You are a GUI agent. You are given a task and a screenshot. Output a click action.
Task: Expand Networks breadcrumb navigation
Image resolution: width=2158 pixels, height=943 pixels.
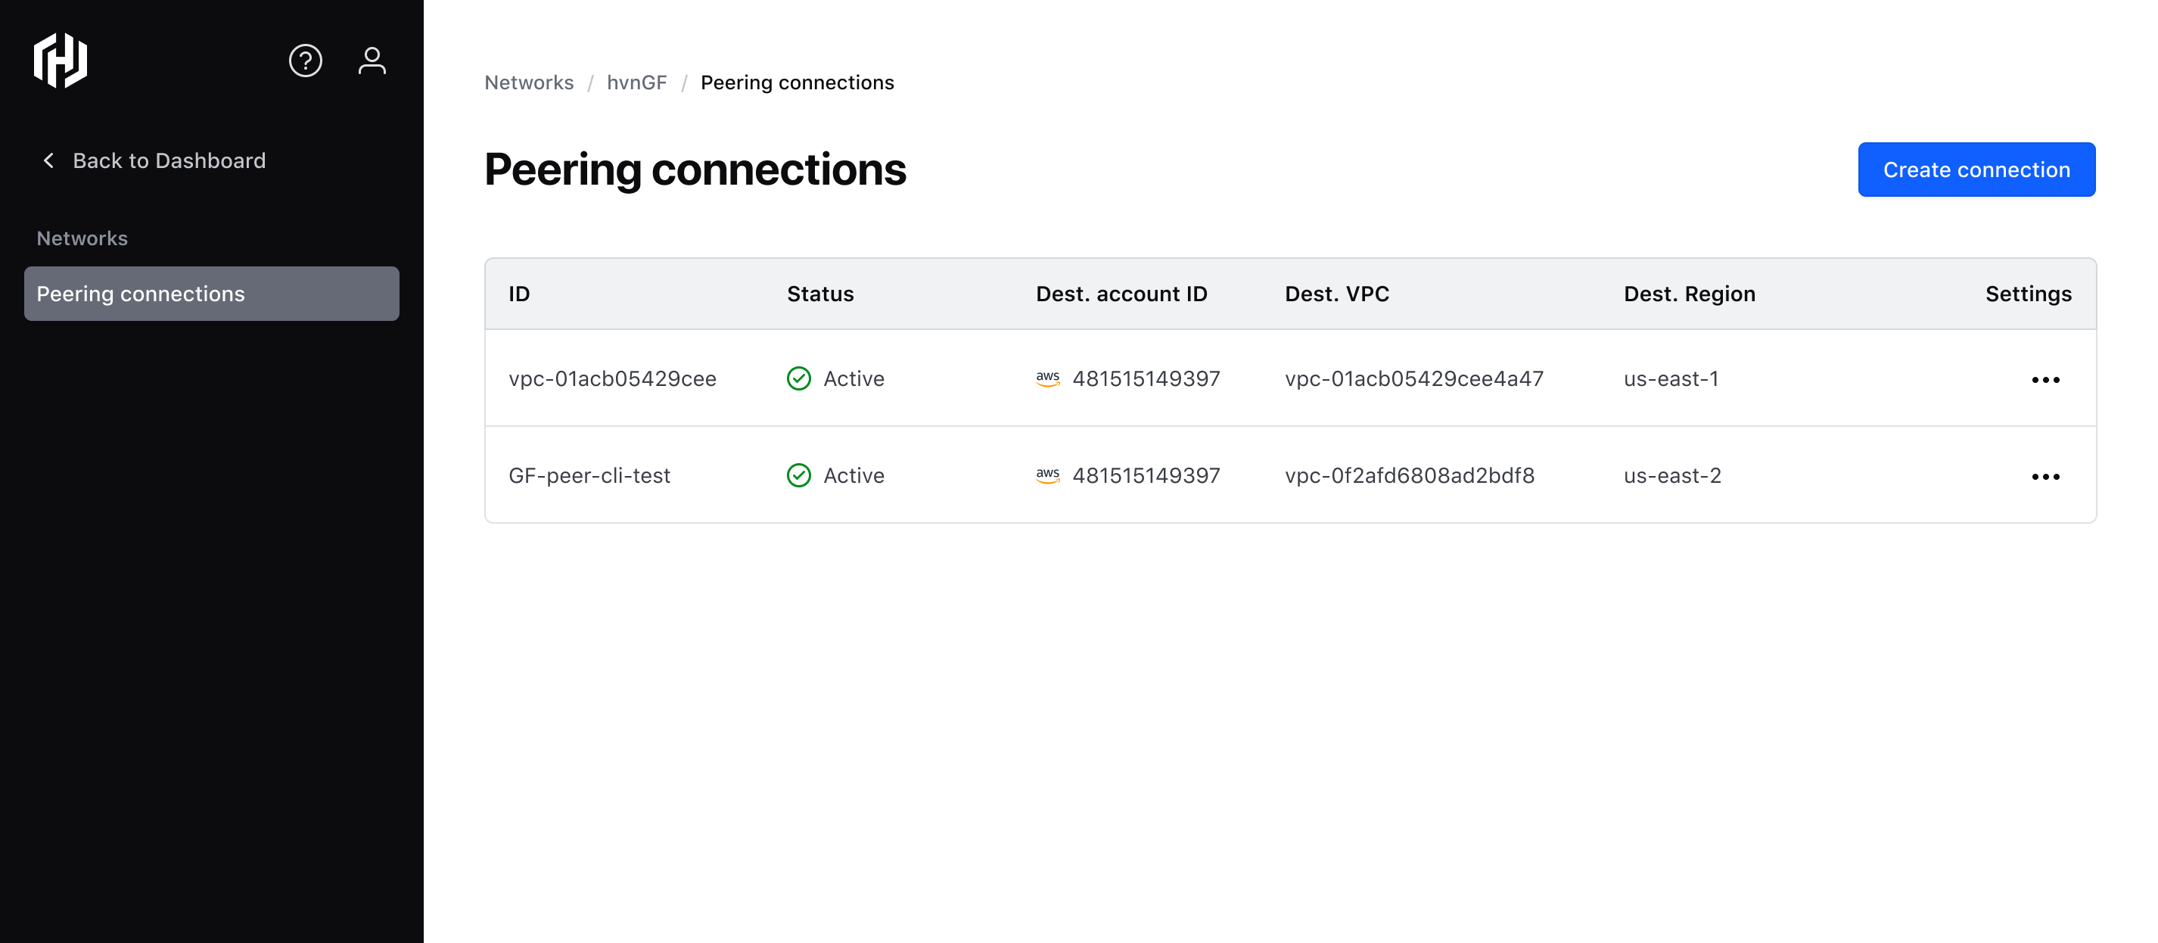pyautogui.click(x=528, y=81)
